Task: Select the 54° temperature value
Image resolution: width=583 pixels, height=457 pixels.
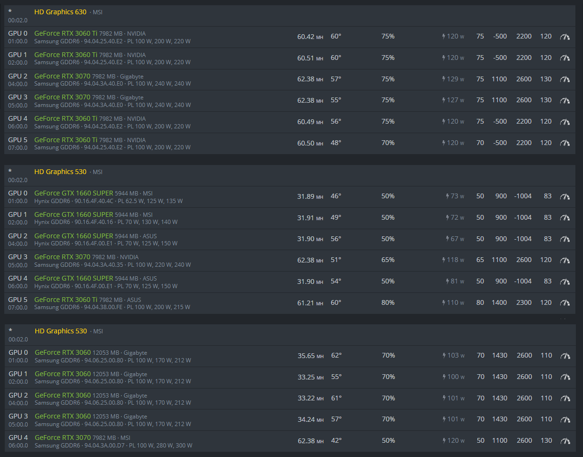Action: point(336,281)
